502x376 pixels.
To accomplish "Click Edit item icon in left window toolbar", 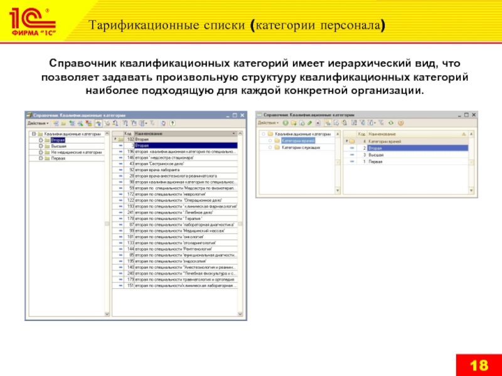I will (x=81, y=123).
